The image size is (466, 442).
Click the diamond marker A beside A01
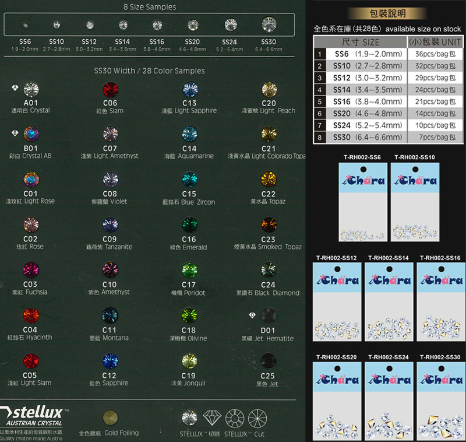coord(15,87)
